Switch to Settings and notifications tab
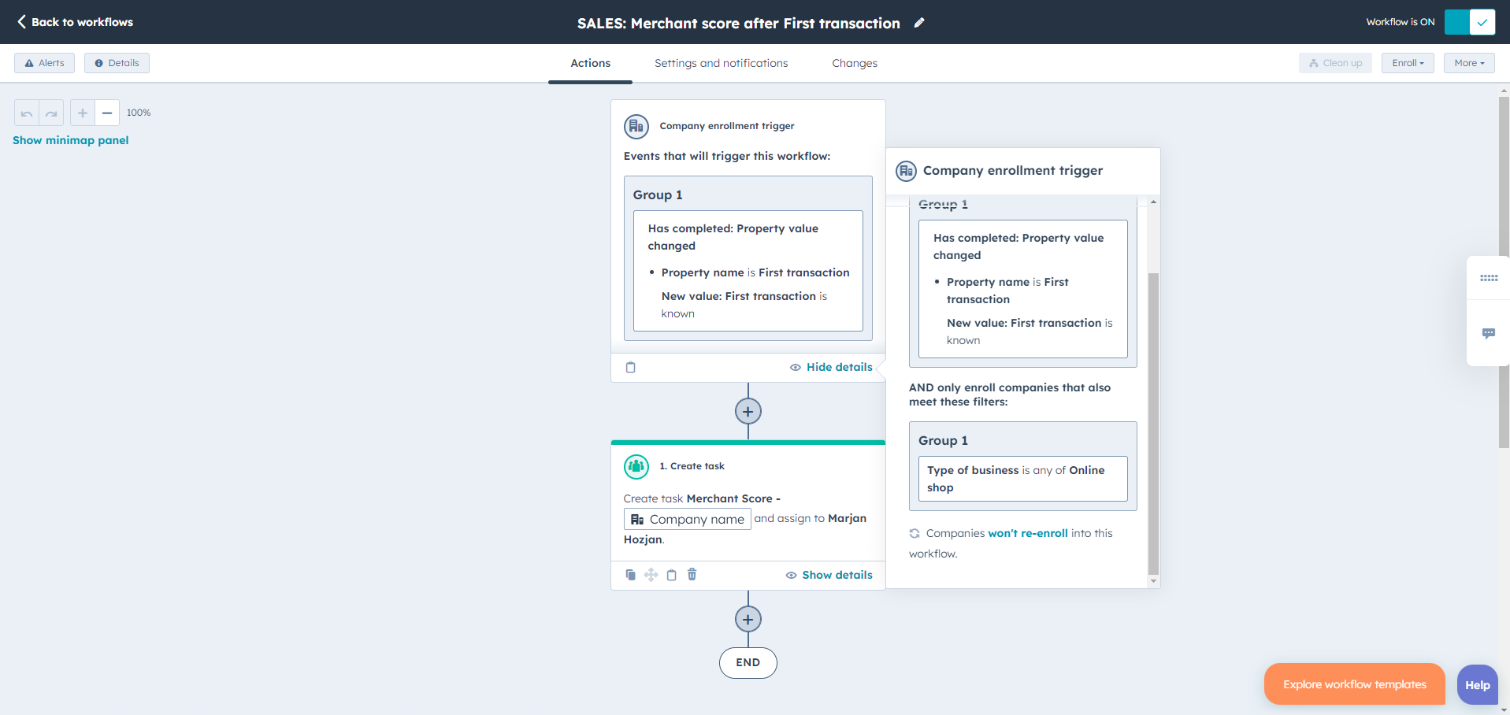The height and width of the screenshot is (715, 1510). (x=721, y=63)
